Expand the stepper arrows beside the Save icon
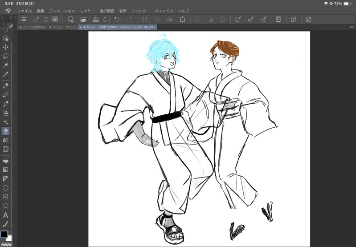Viewport: 356px width, 247px height. click(x=105, y=20)
